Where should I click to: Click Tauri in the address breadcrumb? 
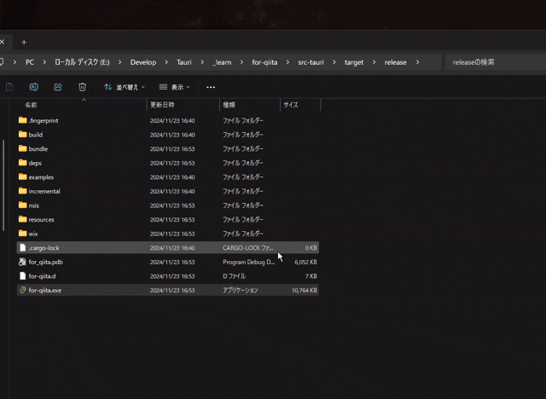click(184, 62)
